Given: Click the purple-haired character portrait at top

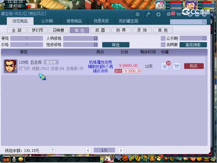Looking at the screenshot, I should tap(191, 5).
